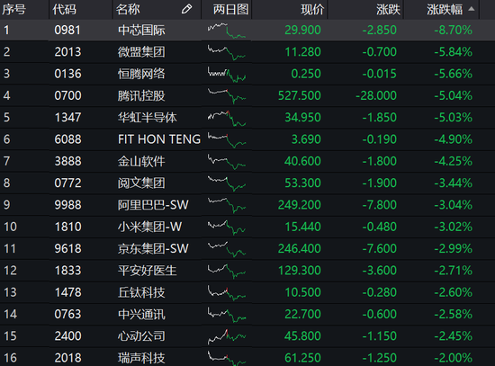Click stock code 0772
The image size is (495, 366).
pos(67,183)
